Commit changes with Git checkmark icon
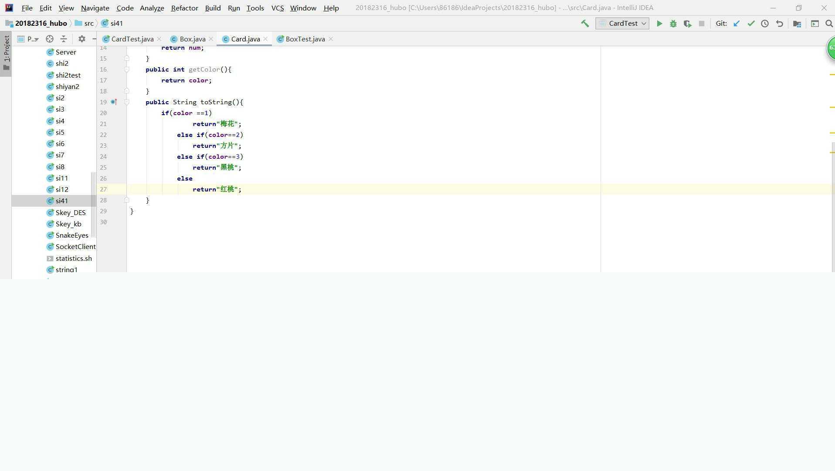 pos(751,24)
